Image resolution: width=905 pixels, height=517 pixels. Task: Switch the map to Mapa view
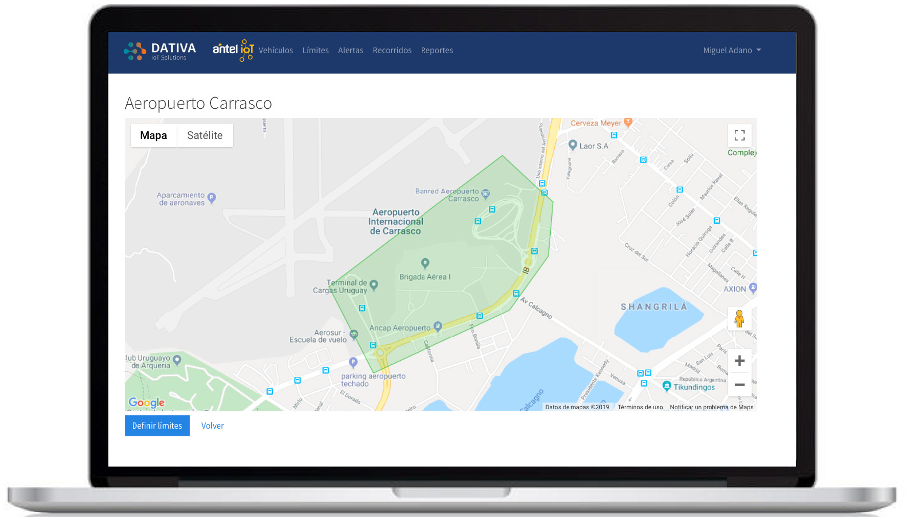(x=153, y=135)
